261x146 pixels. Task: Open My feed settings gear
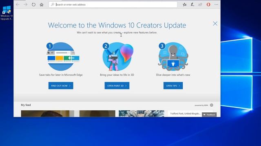(x=212, y=105)
